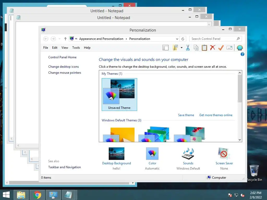Click the network tray icon
The image size is (267, 200).
236,195
